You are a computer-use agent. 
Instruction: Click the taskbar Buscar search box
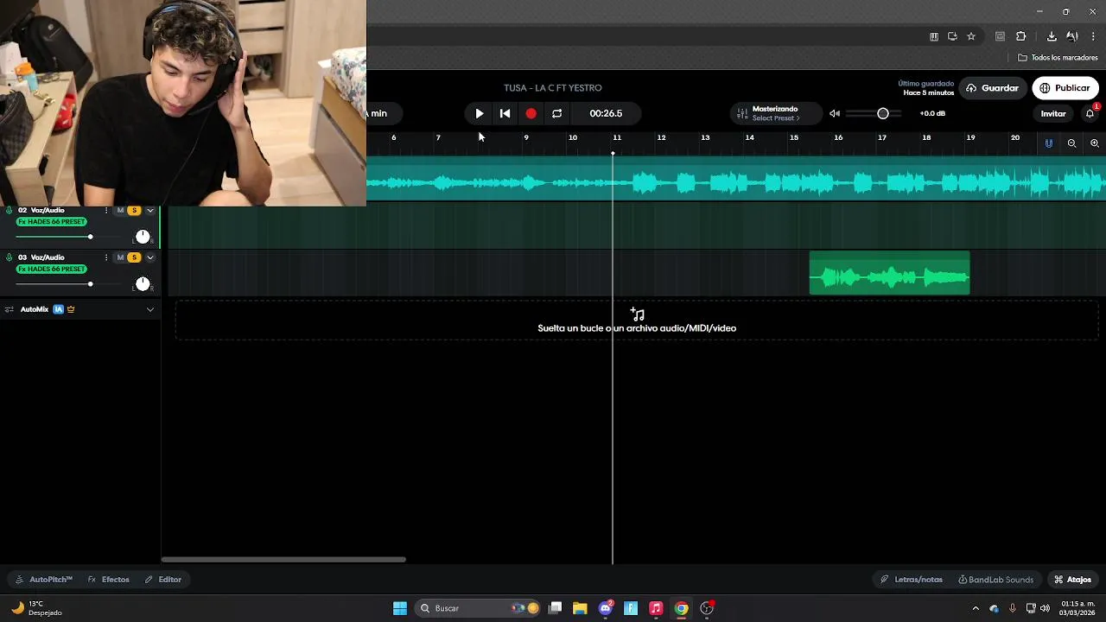[479, 608]
